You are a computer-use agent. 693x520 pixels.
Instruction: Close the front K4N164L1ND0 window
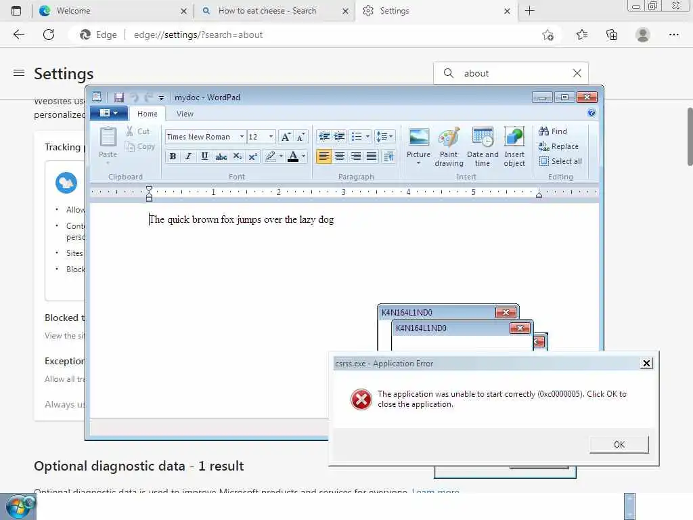[520, 328]
